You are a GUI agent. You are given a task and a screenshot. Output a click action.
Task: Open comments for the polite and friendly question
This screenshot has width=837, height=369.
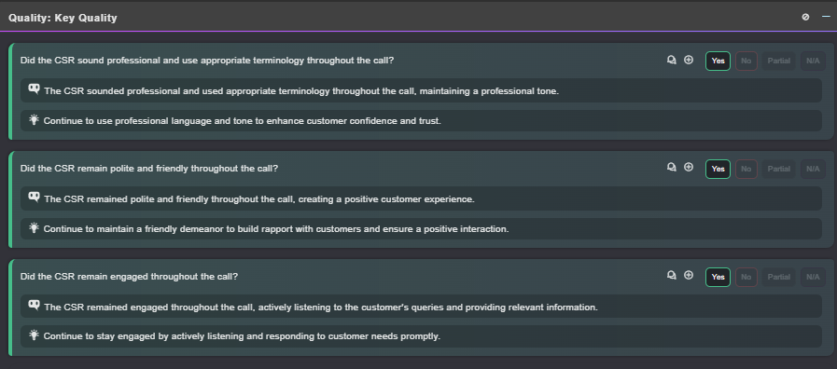tap(672, 168)
